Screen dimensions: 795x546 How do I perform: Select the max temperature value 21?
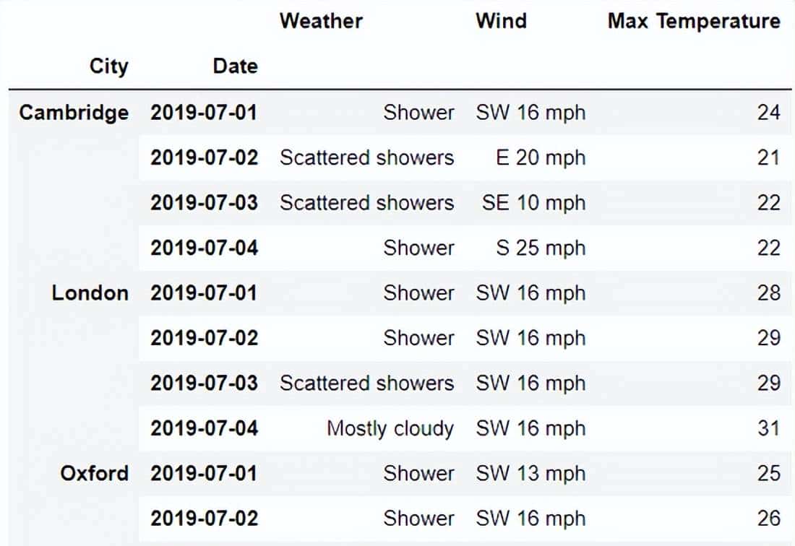point(769,157)
